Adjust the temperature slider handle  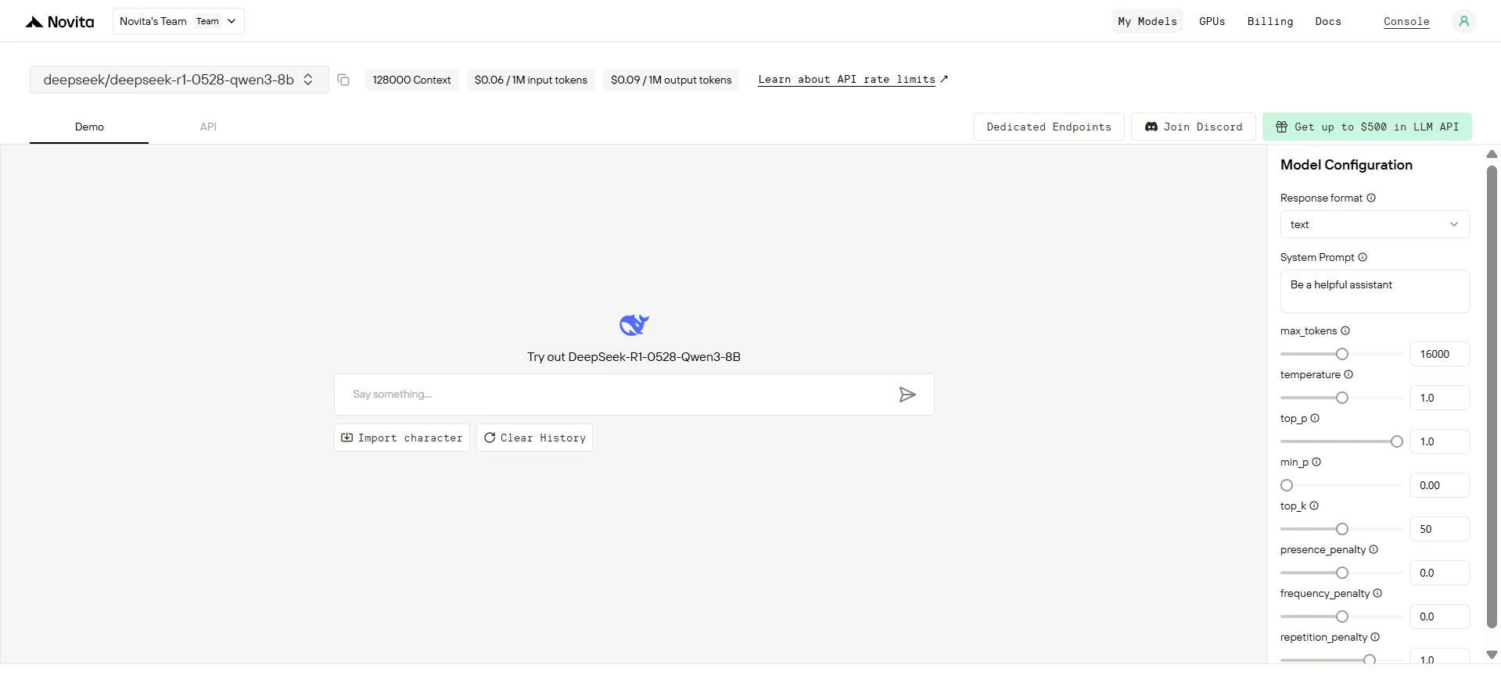click(x=1342, y=398)
